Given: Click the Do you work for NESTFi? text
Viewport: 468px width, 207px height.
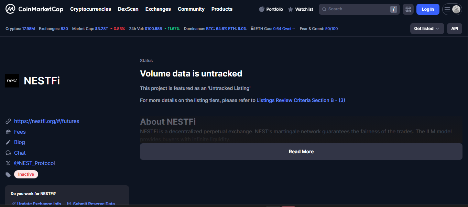Looking at the screenshot, I should pyautogui.click(x=33, y=194).
